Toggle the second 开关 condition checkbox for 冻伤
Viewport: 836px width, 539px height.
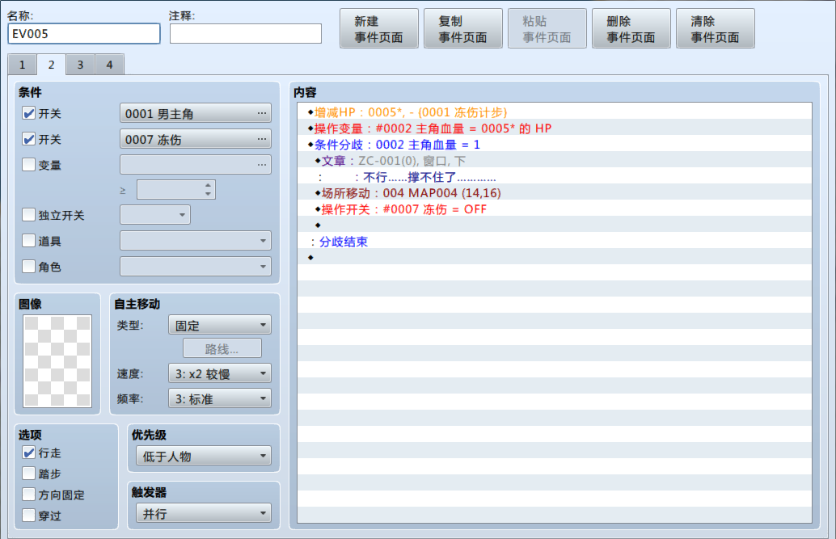(29, 139)
